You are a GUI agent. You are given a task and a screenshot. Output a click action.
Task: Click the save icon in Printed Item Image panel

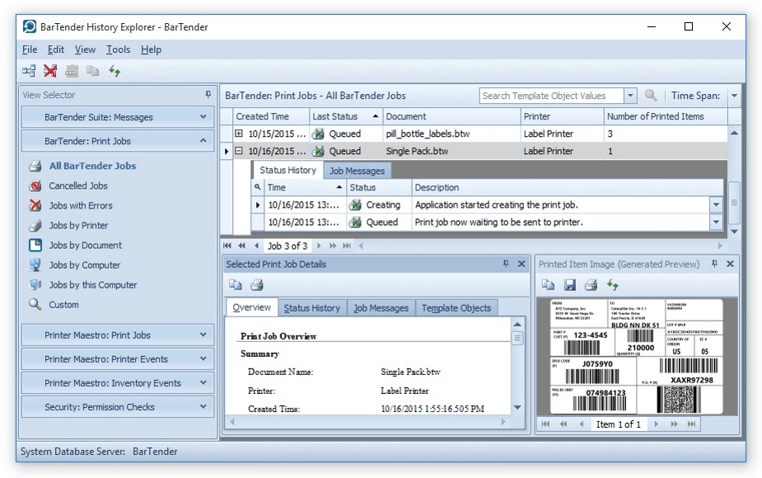(569, 285)
